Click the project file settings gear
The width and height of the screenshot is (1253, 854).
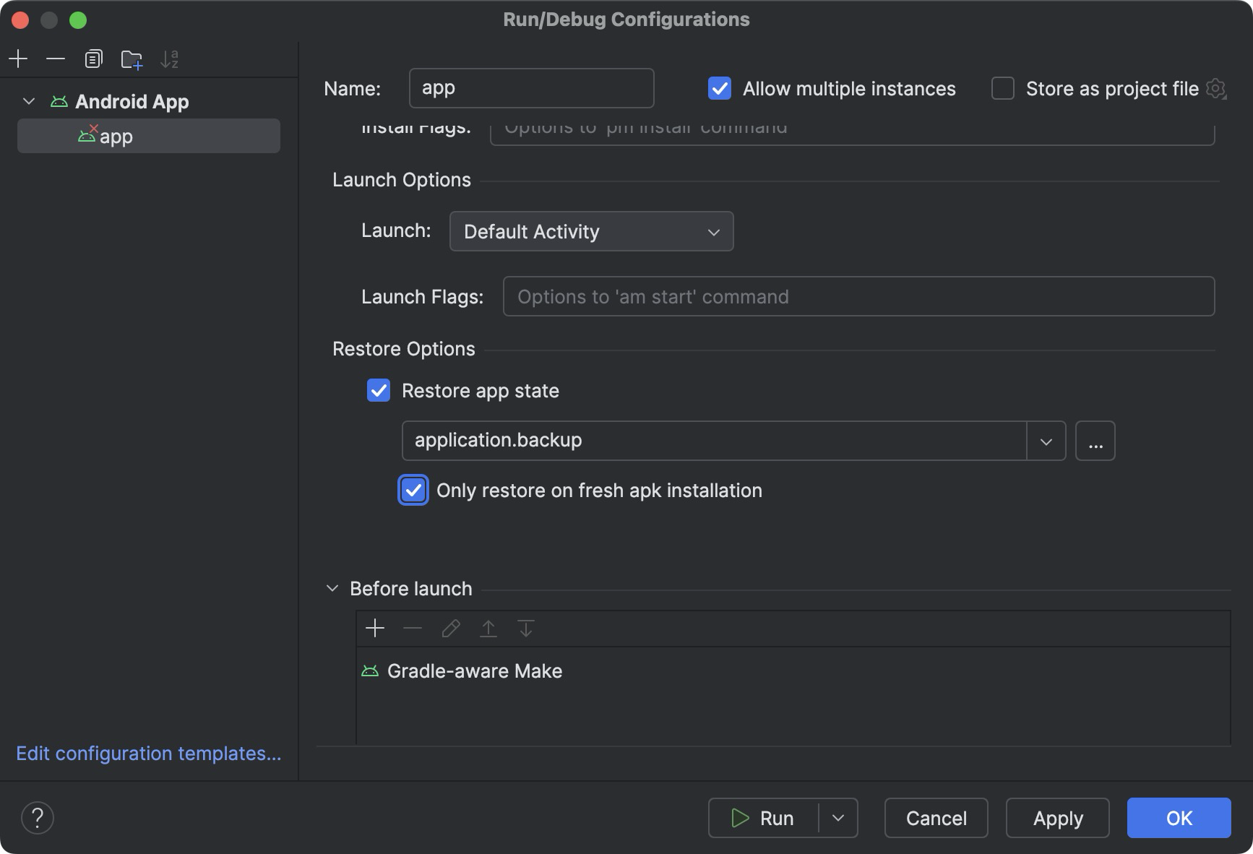[1216, 89]
